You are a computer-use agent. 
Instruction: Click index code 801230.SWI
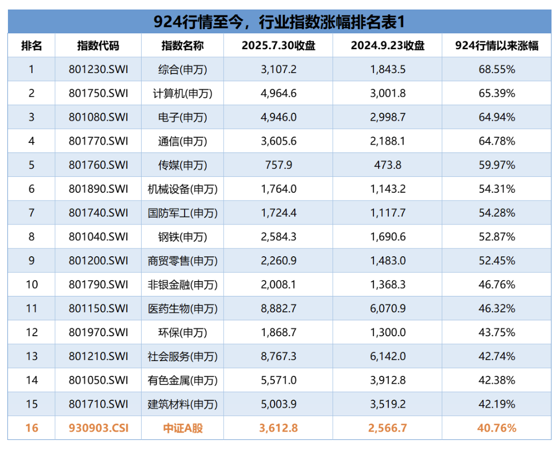point(98,69)
